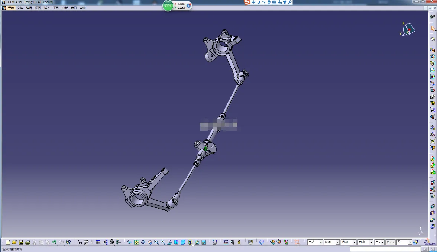Click the snap grid dotted icon

[x=297, y=242]
